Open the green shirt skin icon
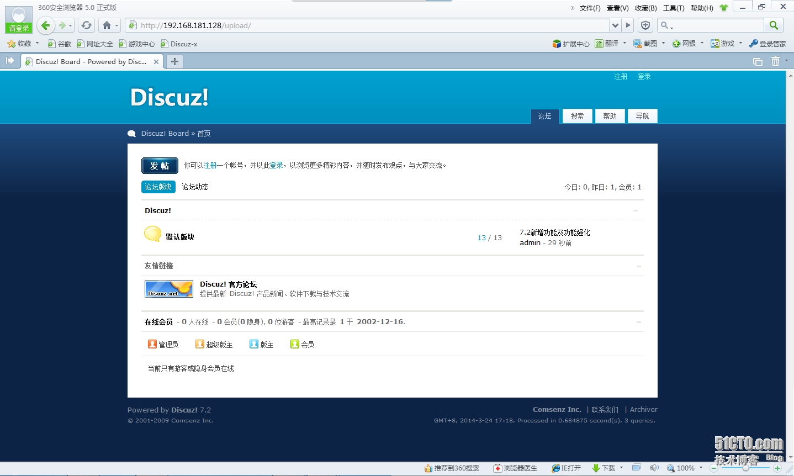Screen dimensions: 794x476 pos(724,8)
